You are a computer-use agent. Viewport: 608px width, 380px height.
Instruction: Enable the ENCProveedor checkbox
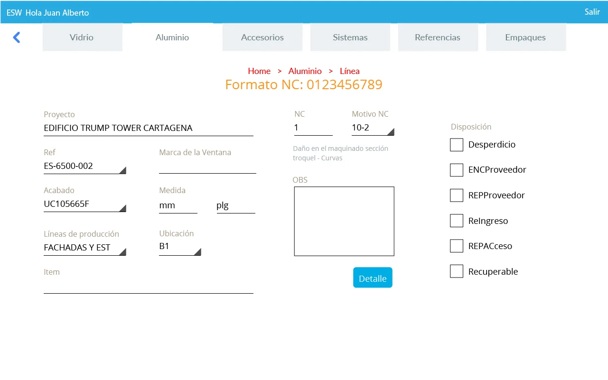coord(457,170)
